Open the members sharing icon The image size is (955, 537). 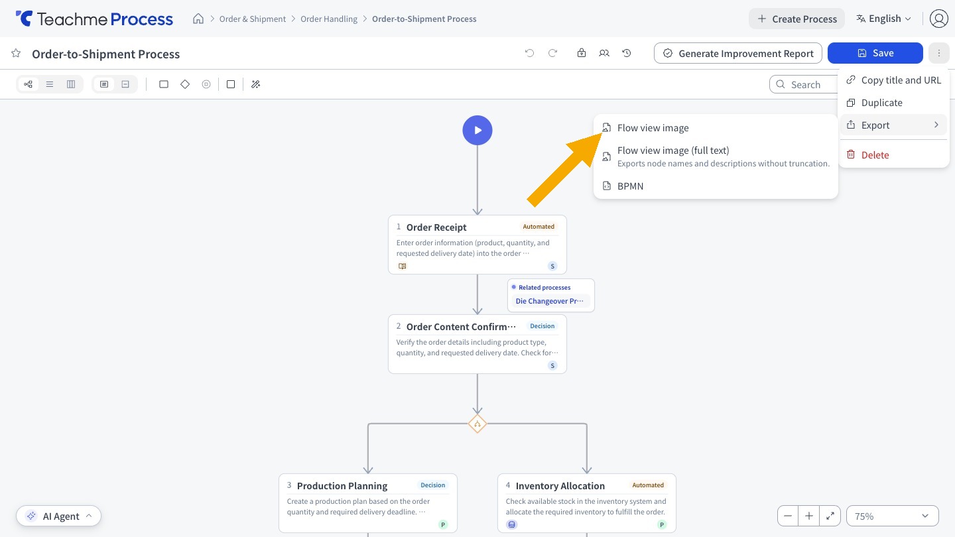tap(604, 53)
